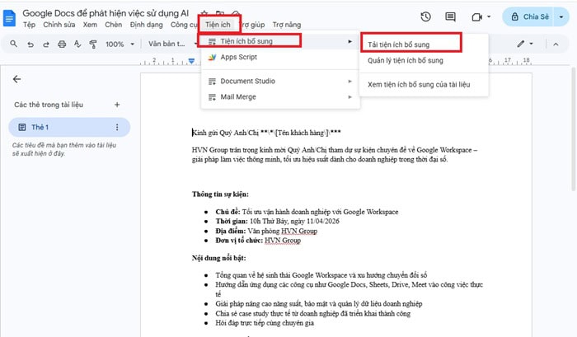The image size is (577, 337).
Task: Add a new tab with plus icon
Action: pos(117,105)
